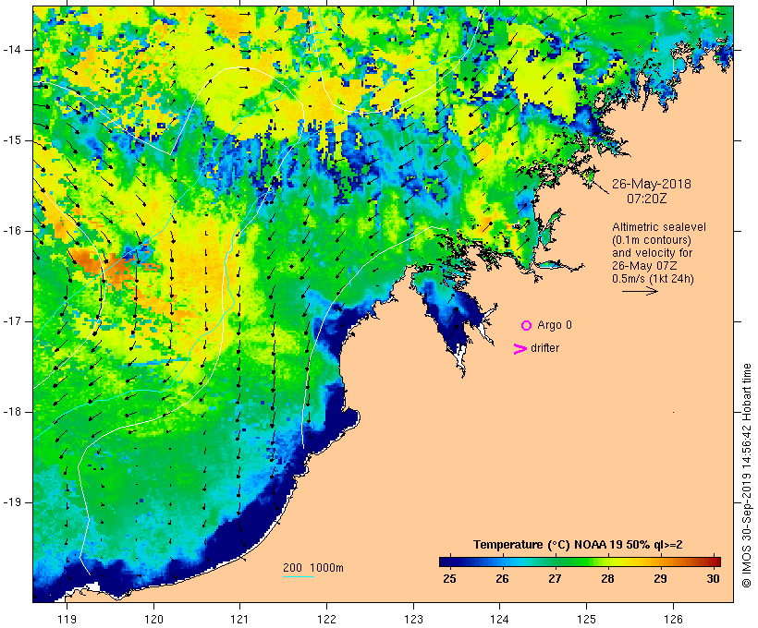Click latitude axis label -16

12,231
